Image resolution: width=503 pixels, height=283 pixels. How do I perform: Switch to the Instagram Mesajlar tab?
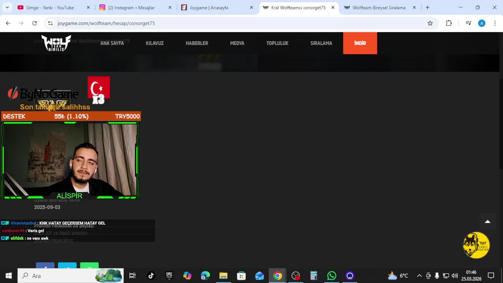132,7
